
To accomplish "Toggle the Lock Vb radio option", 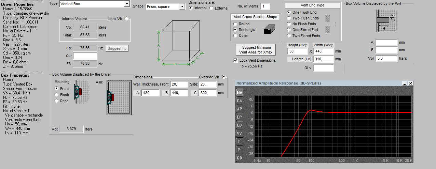I will click(126, 19).
